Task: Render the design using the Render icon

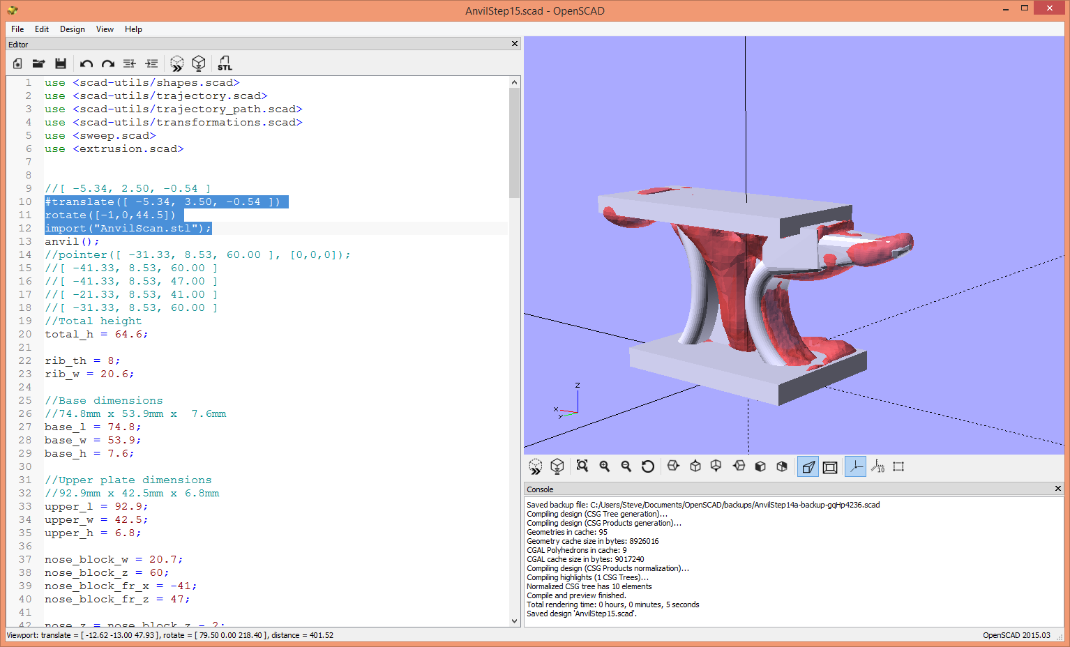Action: pyautogui.click(x=199, y=63)
